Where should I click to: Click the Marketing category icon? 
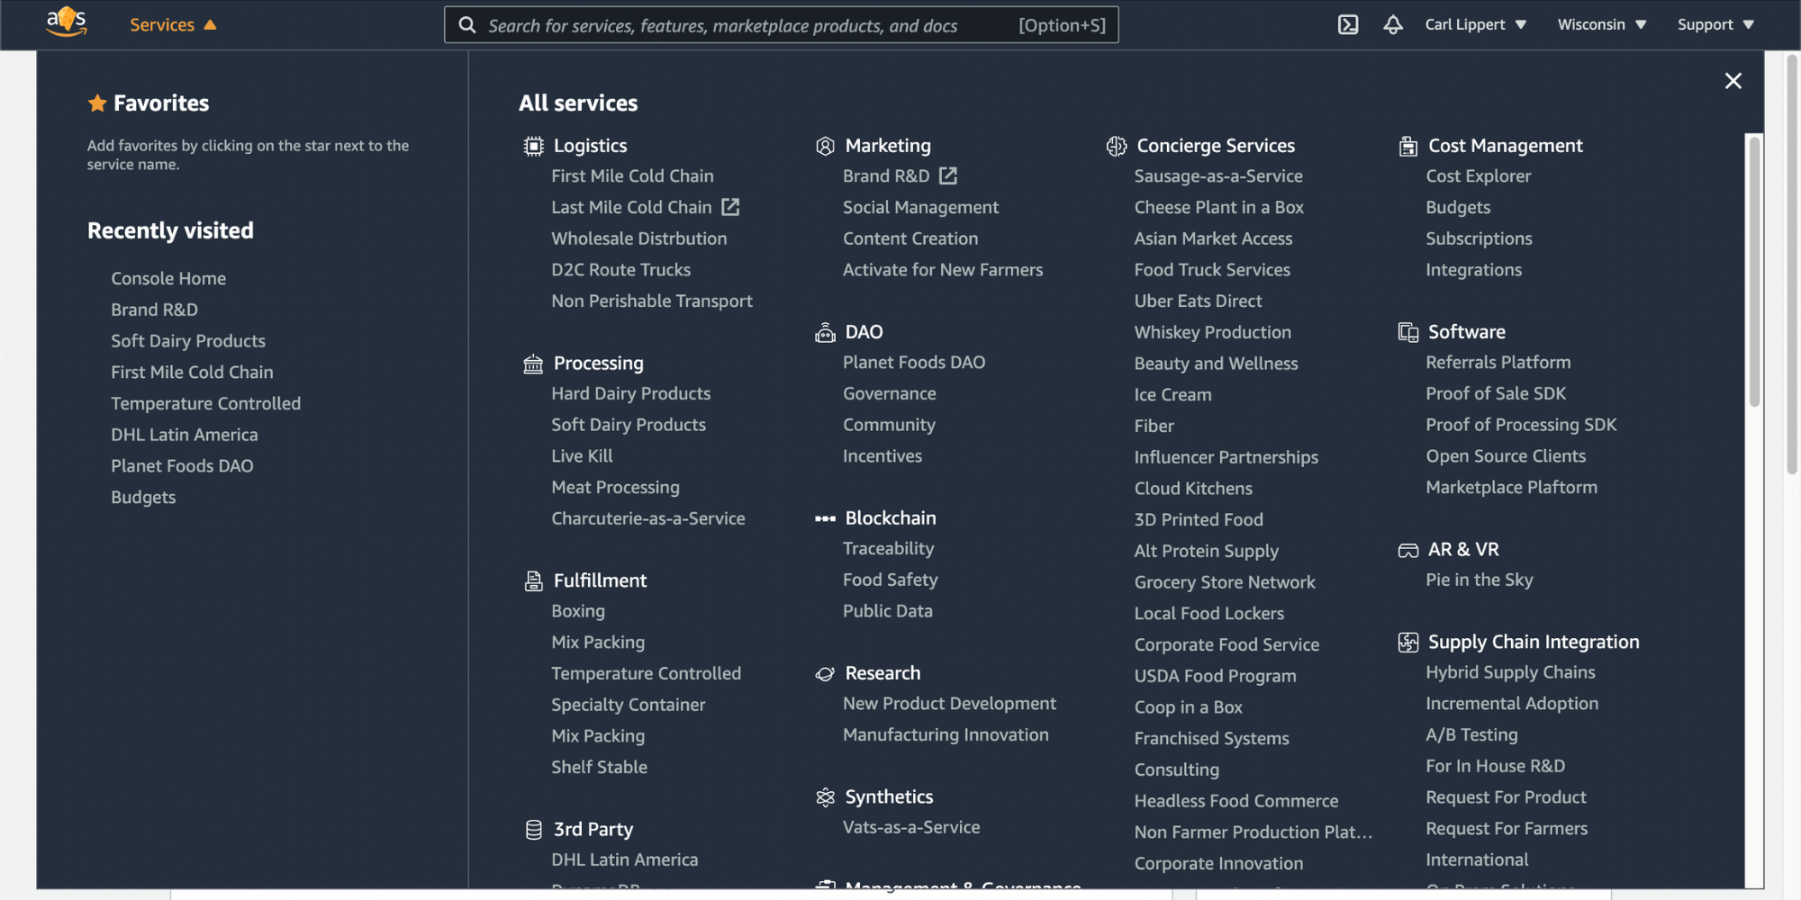click(x=825, y=146)
